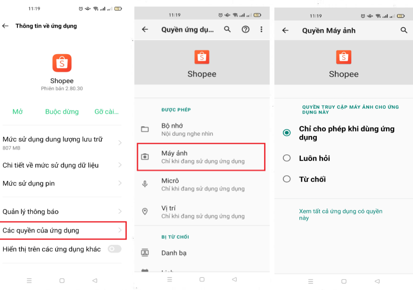413x290 pixels.
Task: Open Các quyền của ứng dụng chevron
Action: (120, 230)
